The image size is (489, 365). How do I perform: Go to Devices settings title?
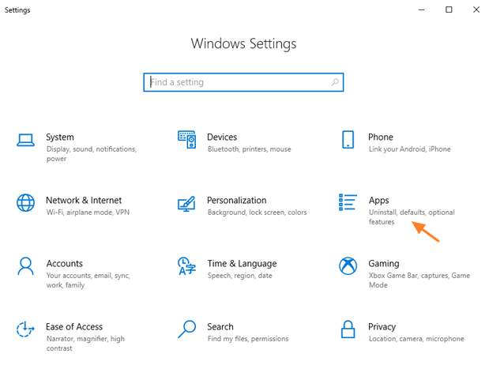pos(222,137)
